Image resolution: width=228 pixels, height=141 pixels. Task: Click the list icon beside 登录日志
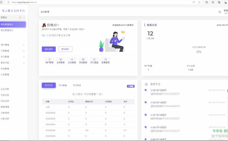tap(146, 84)
